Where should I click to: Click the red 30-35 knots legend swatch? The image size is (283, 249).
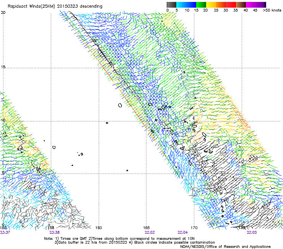click(x=231, y=5)
